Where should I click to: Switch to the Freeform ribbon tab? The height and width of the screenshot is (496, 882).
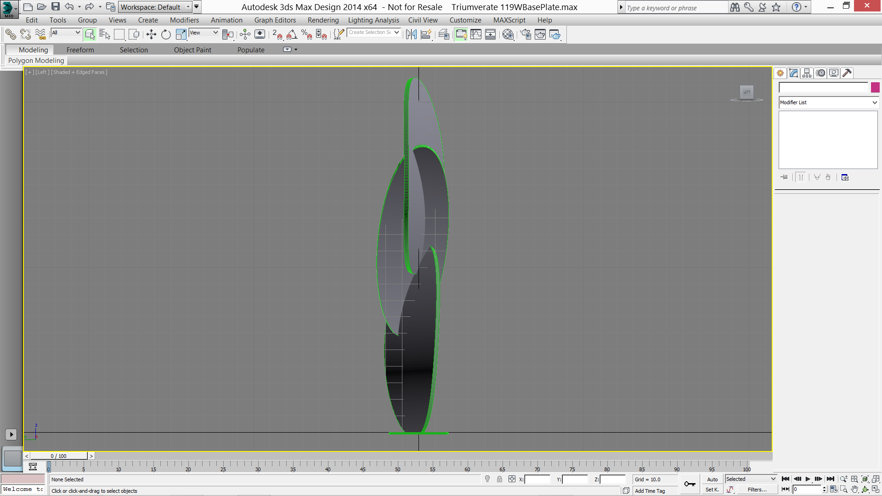[x=80, y=50]
